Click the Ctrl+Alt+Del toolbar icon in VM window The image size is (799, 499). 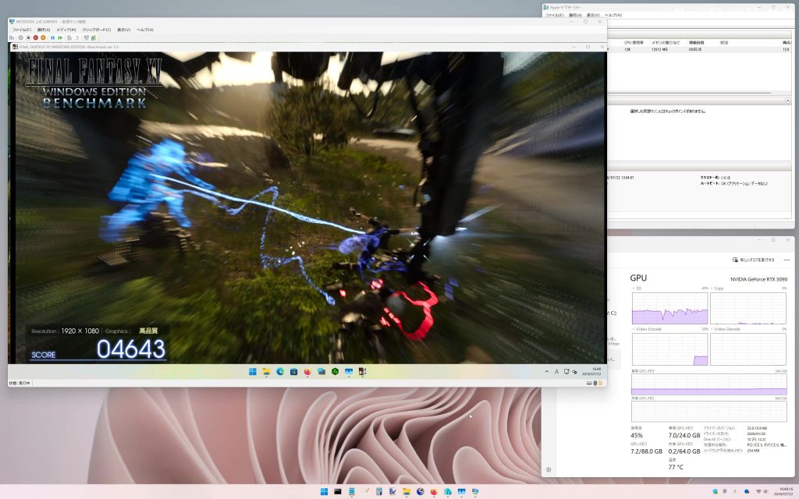point(12,37)
